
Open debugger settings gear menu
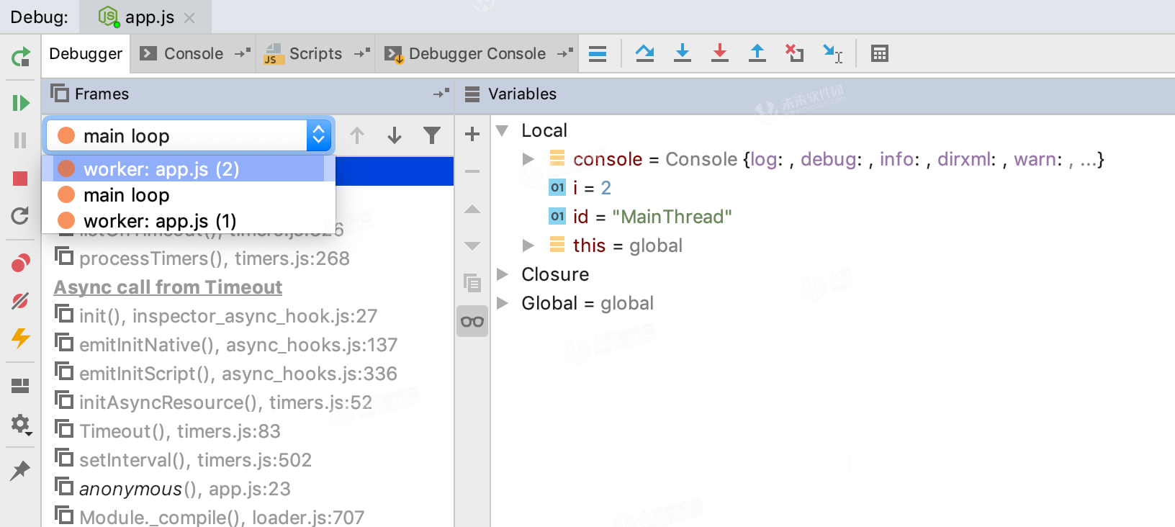pyautogui.click(x=21, y=424)
